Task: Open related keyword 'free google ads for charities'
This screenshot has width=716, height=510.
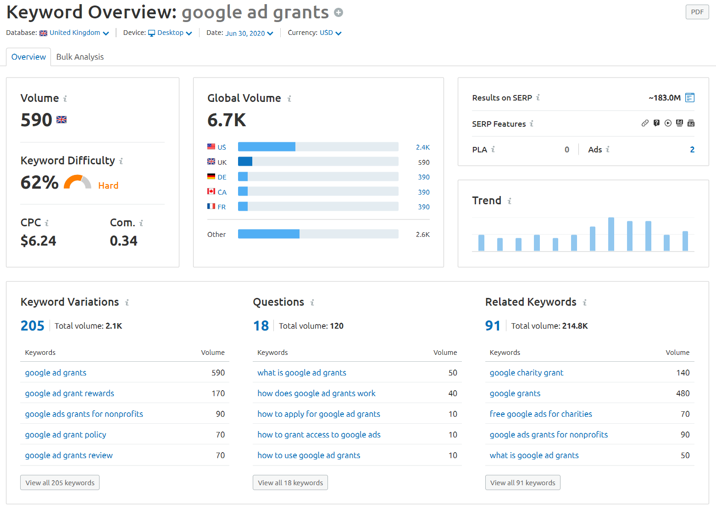Action: (x=541, y=414)
